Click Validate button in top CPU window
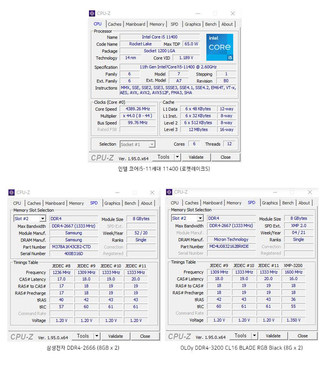Image resolution: width=326 pixels, height=365 pixels. point(196,157)
